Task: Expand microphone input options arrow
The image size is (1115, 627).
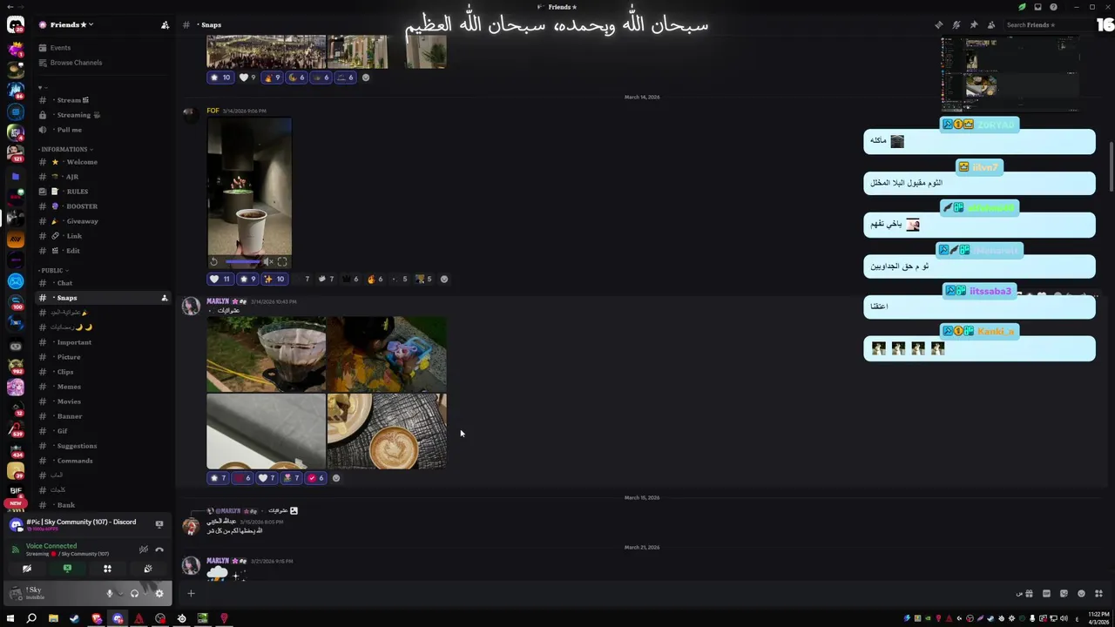Action: (x=120, y=593)
